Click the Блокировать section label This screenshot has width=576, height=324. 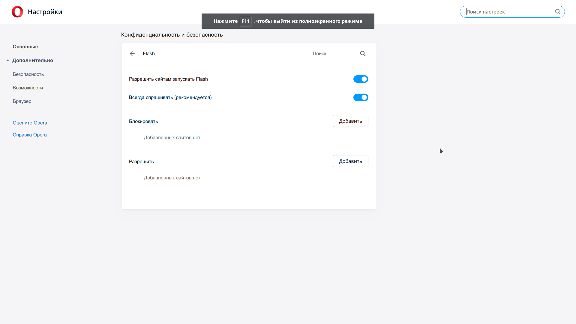point(143,121)
